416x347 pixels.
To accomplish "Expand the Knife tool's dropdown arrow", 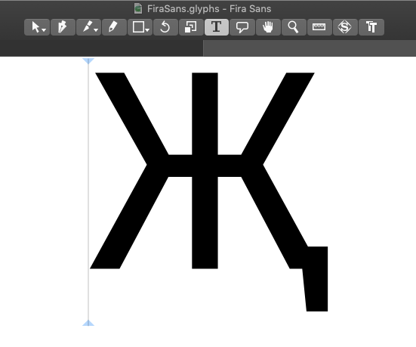I will pyautogui.click(x=96, y=30).
